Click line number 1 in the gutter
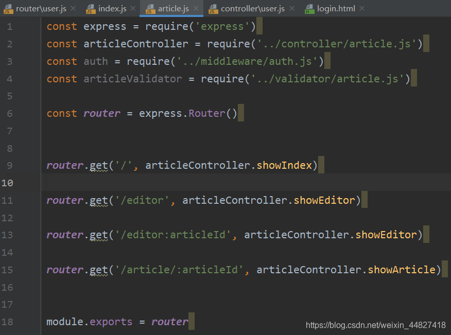The image size is (451, 335). pyautogui.click(x=9, y=26)
